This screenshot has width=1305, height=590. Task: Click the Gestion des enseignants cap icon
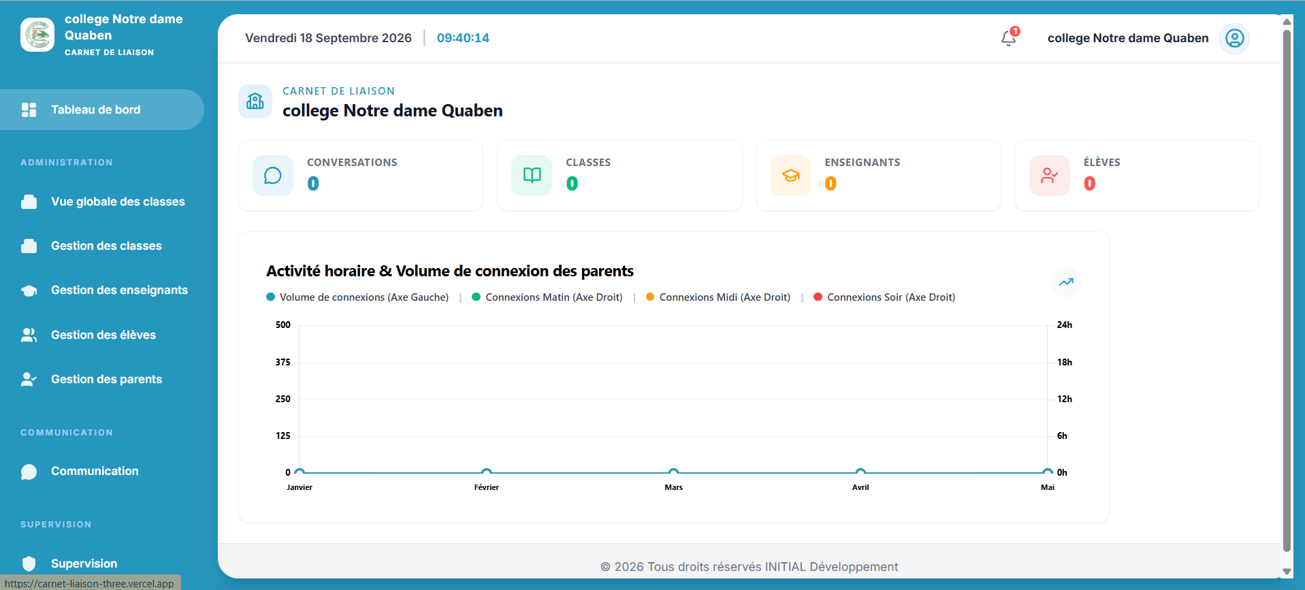click(x=29, y=291)
